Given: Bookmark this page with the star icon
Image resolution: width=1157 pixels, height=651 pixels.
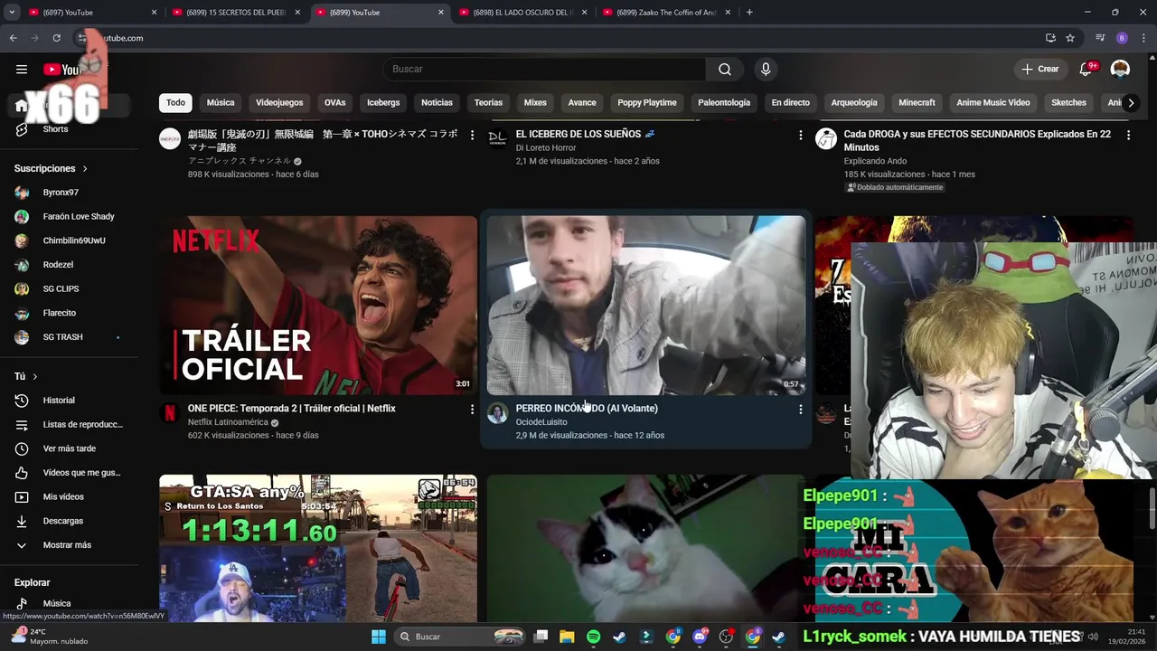Looking at the screenshot, I should pos(1070,38).
